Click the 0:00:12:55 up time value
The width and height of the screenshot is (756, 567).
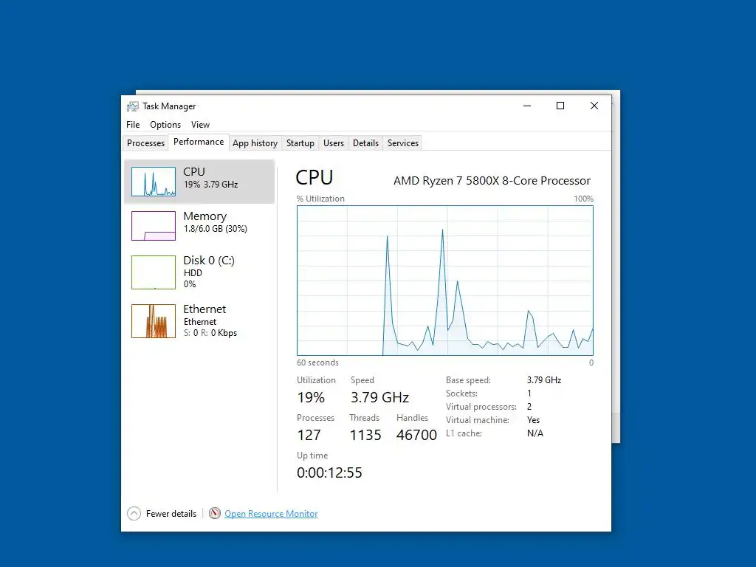pyautogui.click(x=329, y=472)
